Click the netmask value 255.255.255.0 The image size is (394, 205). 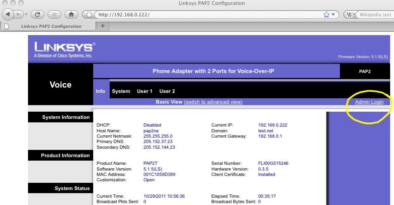point(158,136)
